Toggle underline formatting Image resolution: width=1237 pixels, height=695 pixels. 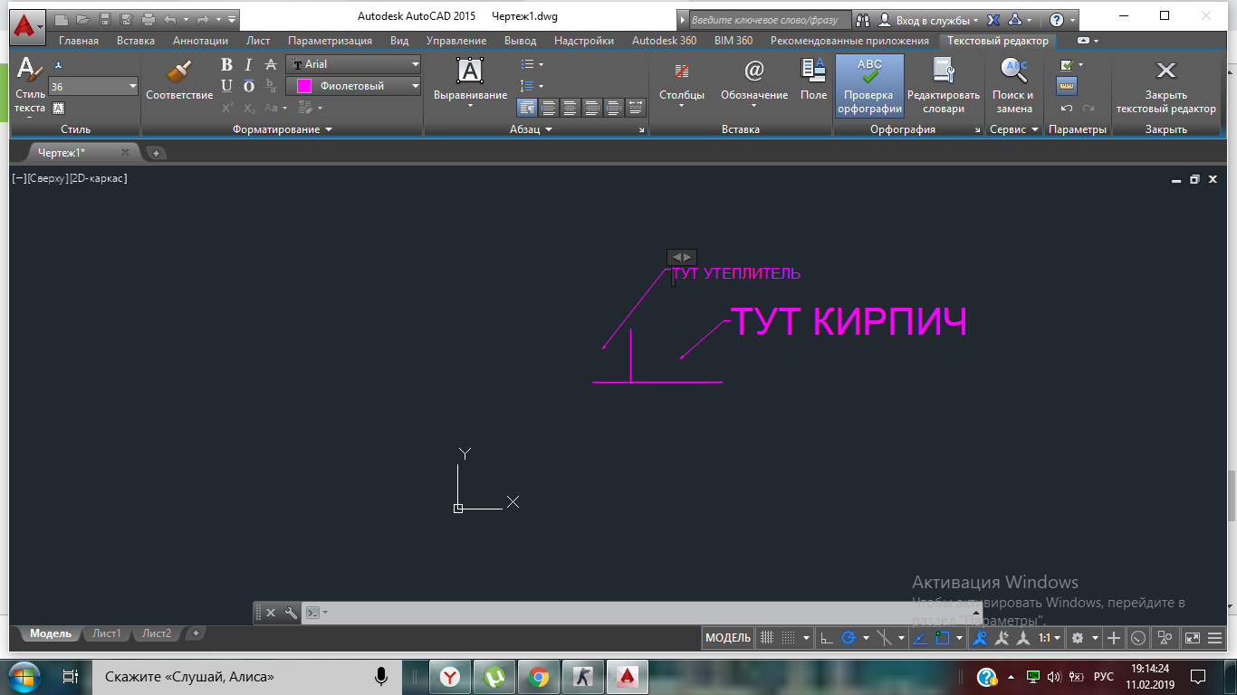[x=226, y=86]
